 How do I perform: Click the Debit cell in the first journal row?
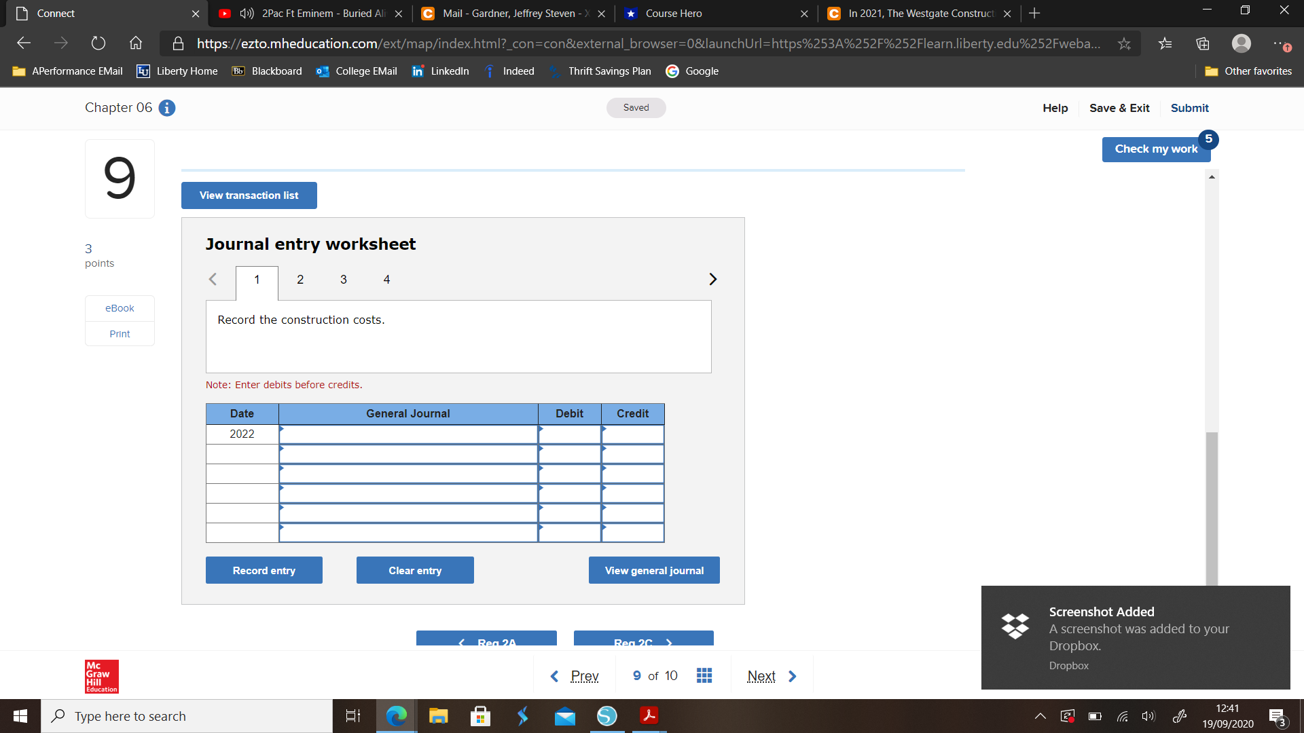[x=570, y=434]
